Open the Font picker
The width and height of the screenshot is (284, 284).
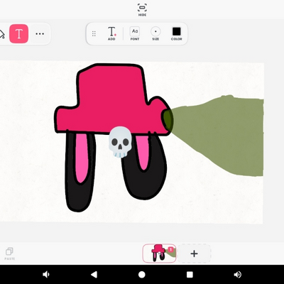(135, 33)
